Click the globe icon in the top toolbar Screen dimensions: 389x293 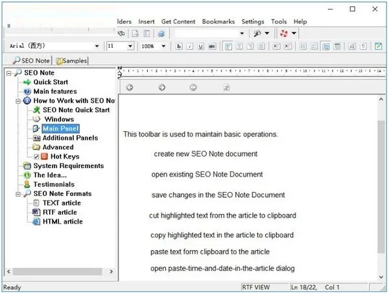pos(161,34)
